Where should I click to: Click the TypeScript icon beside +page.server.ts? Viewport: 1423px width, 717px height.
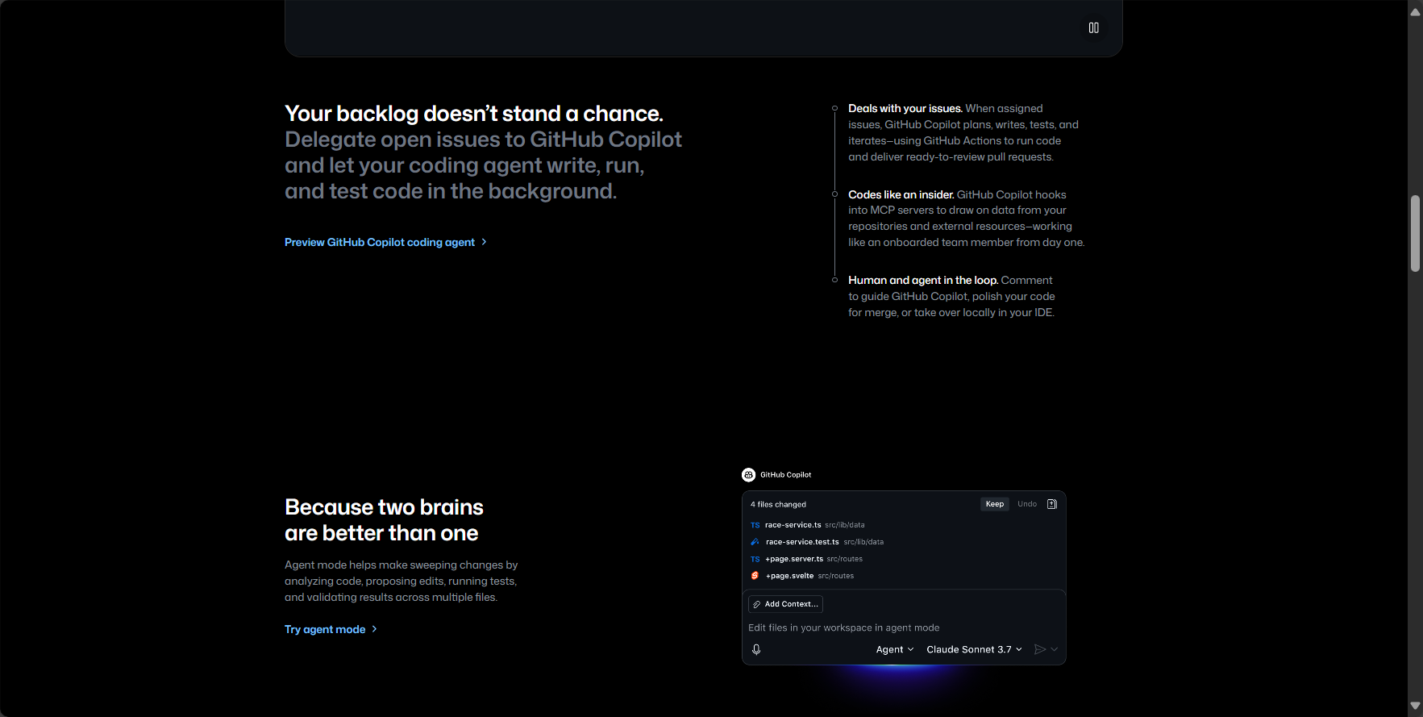(x=755, y=559)
